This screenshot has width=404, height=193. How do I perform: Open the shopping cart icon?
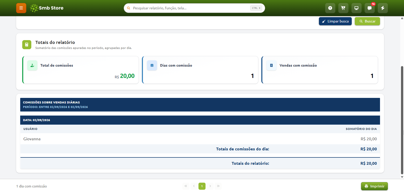pos(343,8)
